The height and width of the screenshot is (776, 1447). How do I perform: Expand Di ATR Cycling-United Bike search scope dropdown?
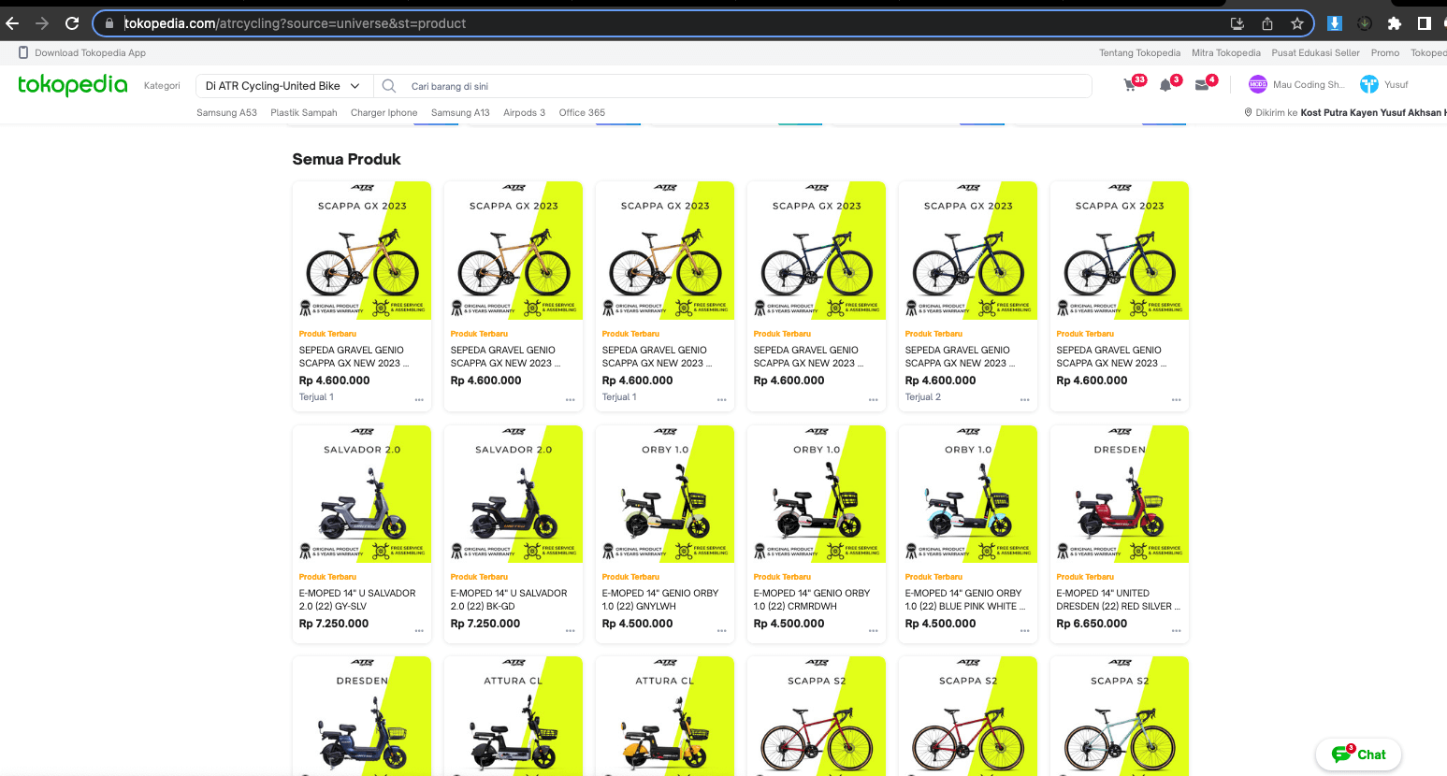[x=284, y=86]
